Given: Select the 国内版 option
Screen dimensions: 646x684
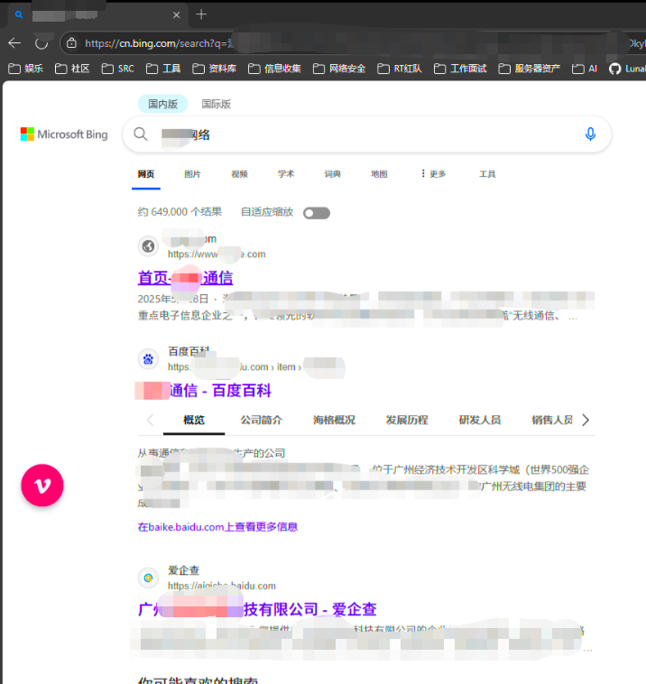Looking at the screenshot, I should (162, 104).
